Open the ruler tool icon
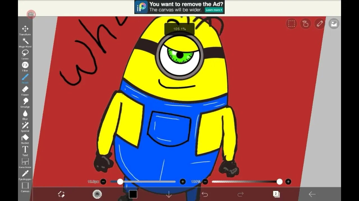This screenshot has width=359, height=201. click(320, 24)
